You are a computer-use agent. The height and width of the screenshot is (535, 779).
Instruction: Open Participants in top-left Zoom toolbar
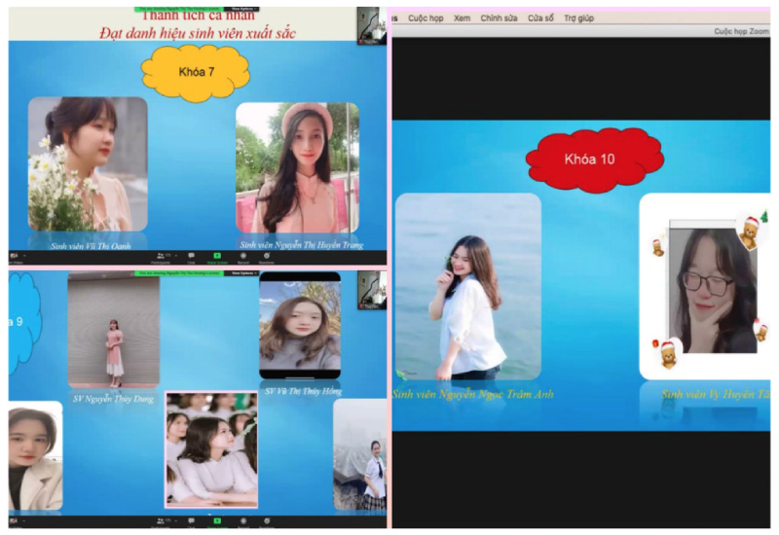click(161, 256)
